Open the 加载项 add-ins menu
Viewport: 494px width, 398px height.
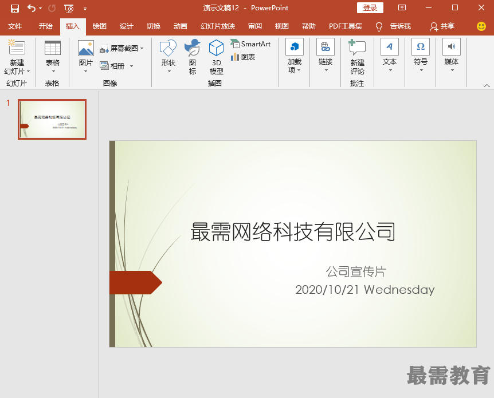[x=295, y=56]
